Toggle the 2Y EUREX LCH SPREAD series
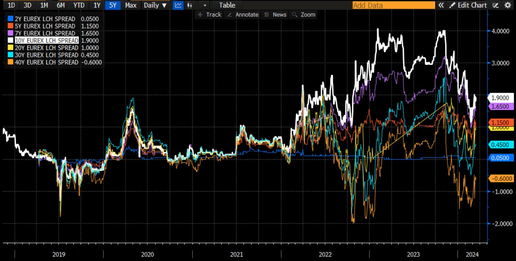Image resolution: width=516 pixels, height=261 pixels. [x=45, y=19]
